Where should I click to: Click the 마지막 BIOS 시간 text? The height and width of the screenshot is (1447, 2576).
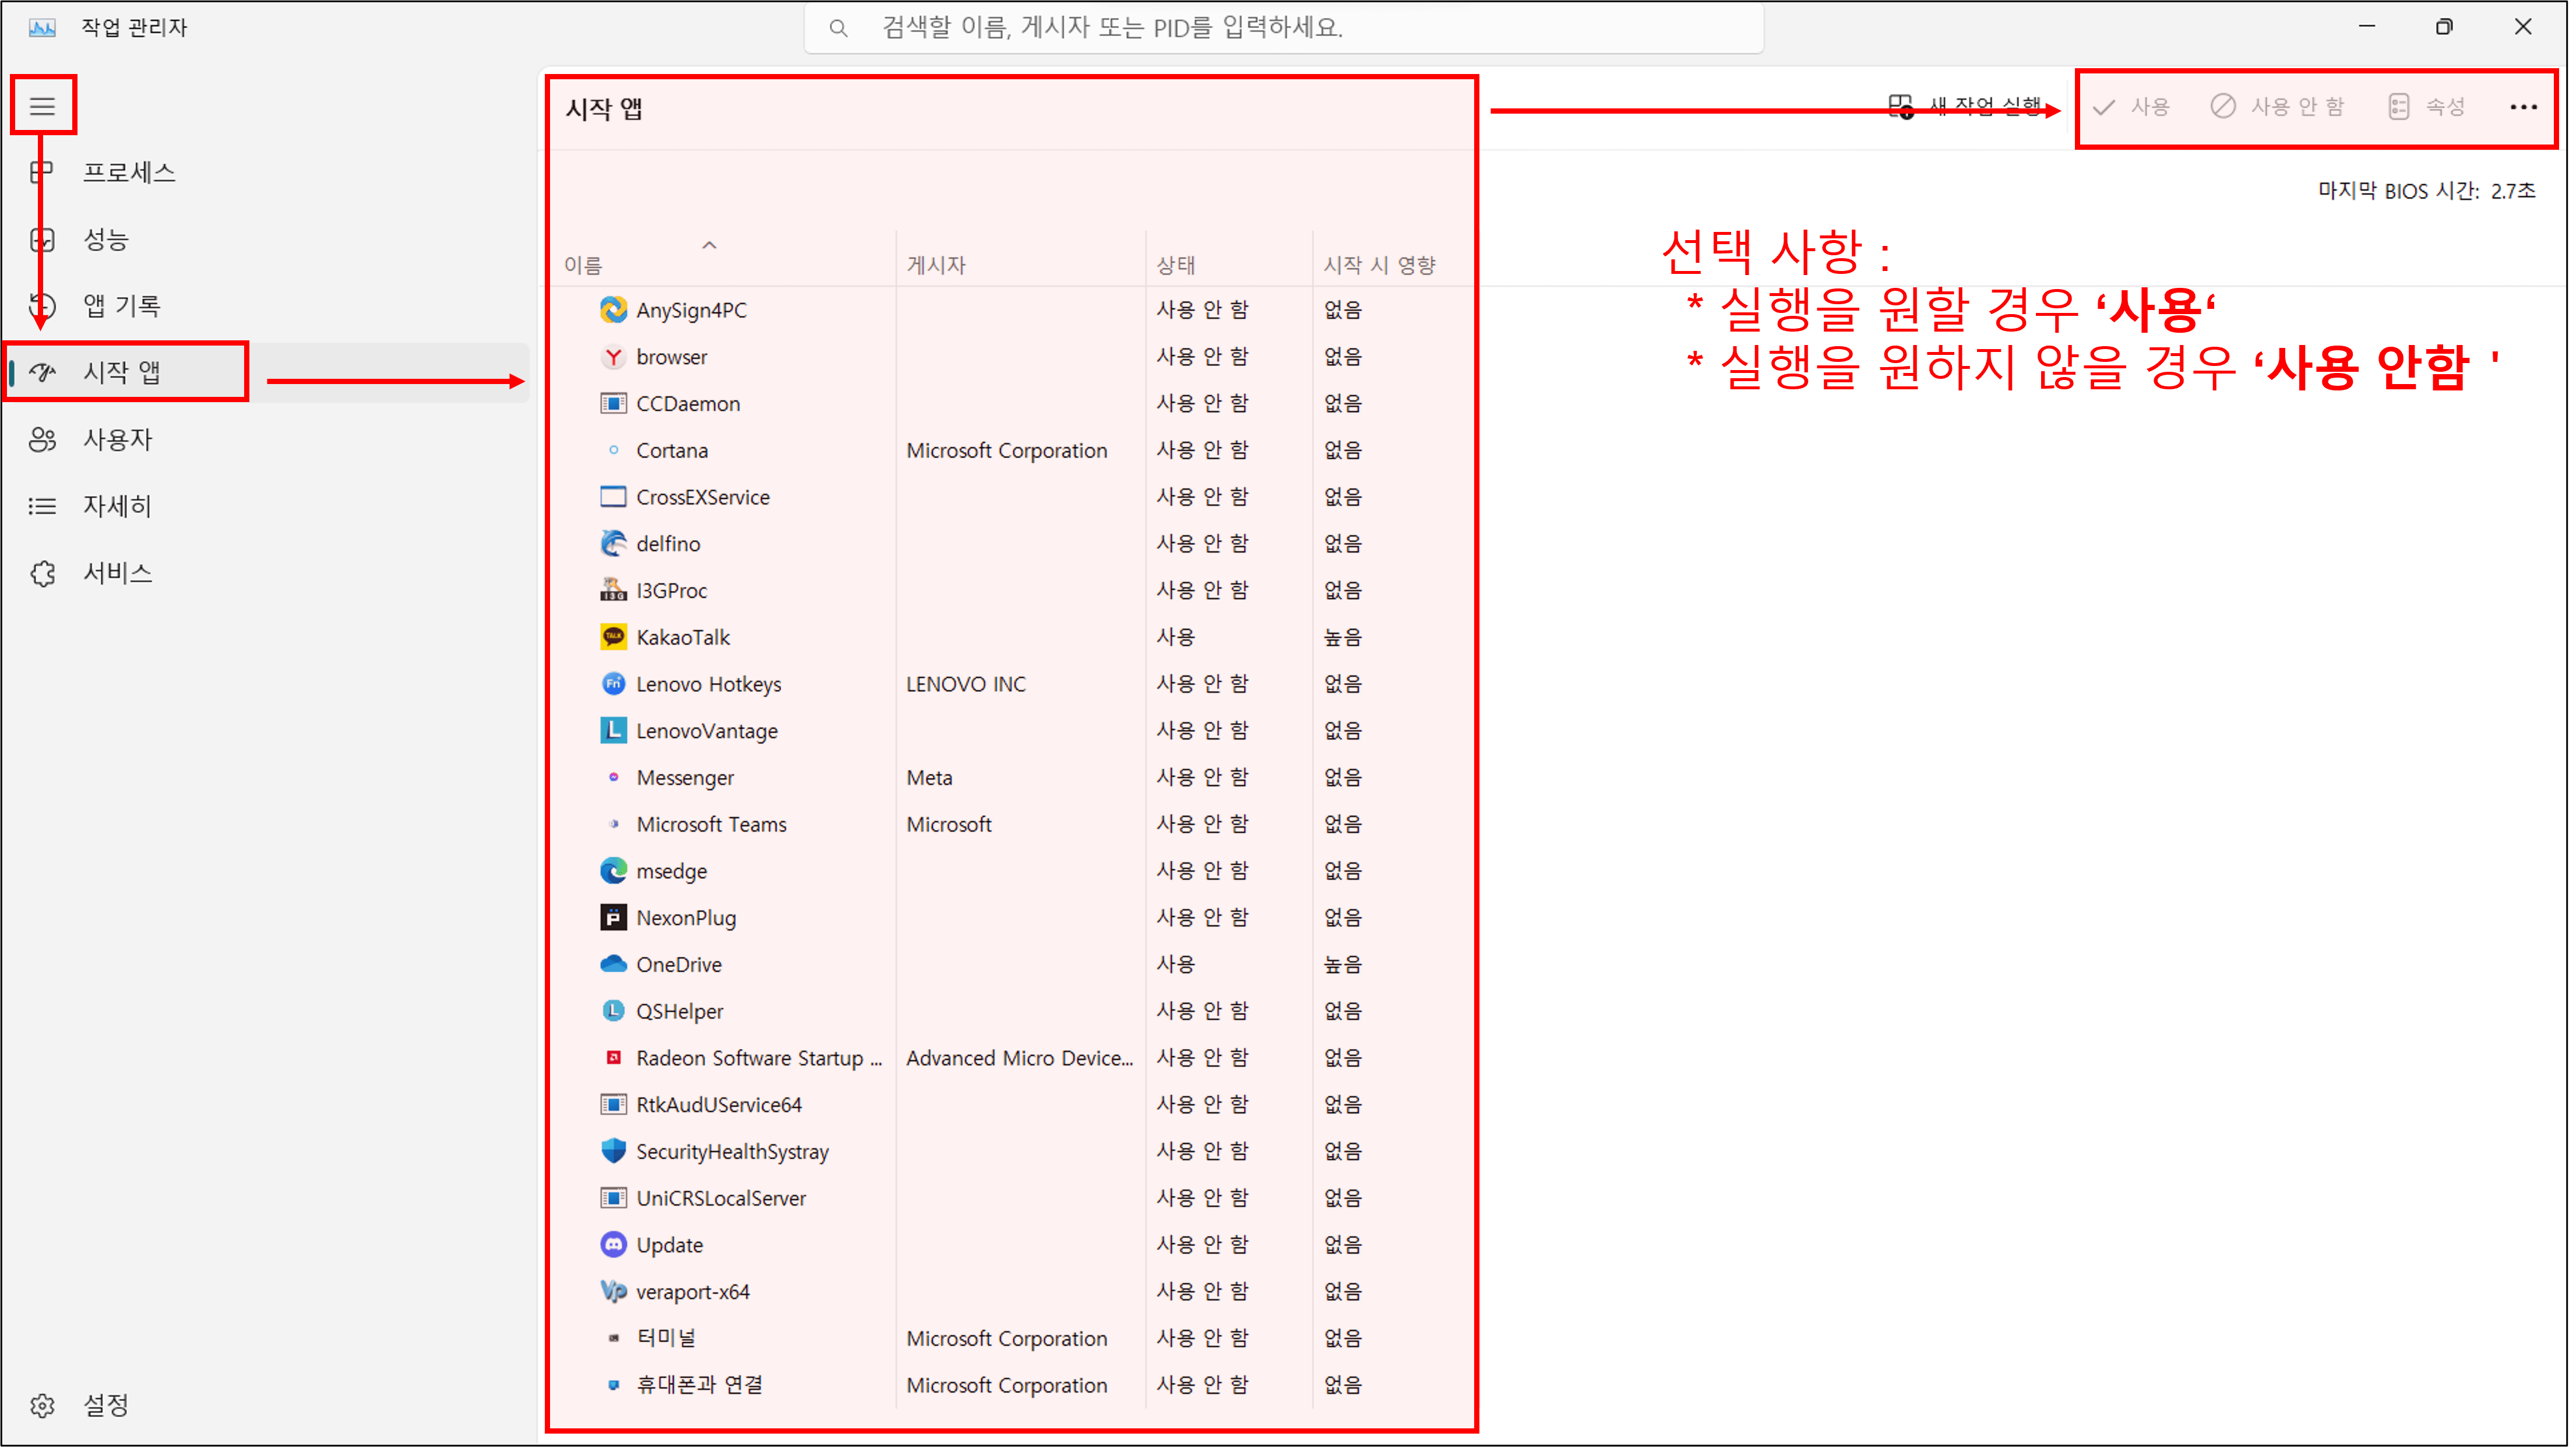click(2426, 191)
